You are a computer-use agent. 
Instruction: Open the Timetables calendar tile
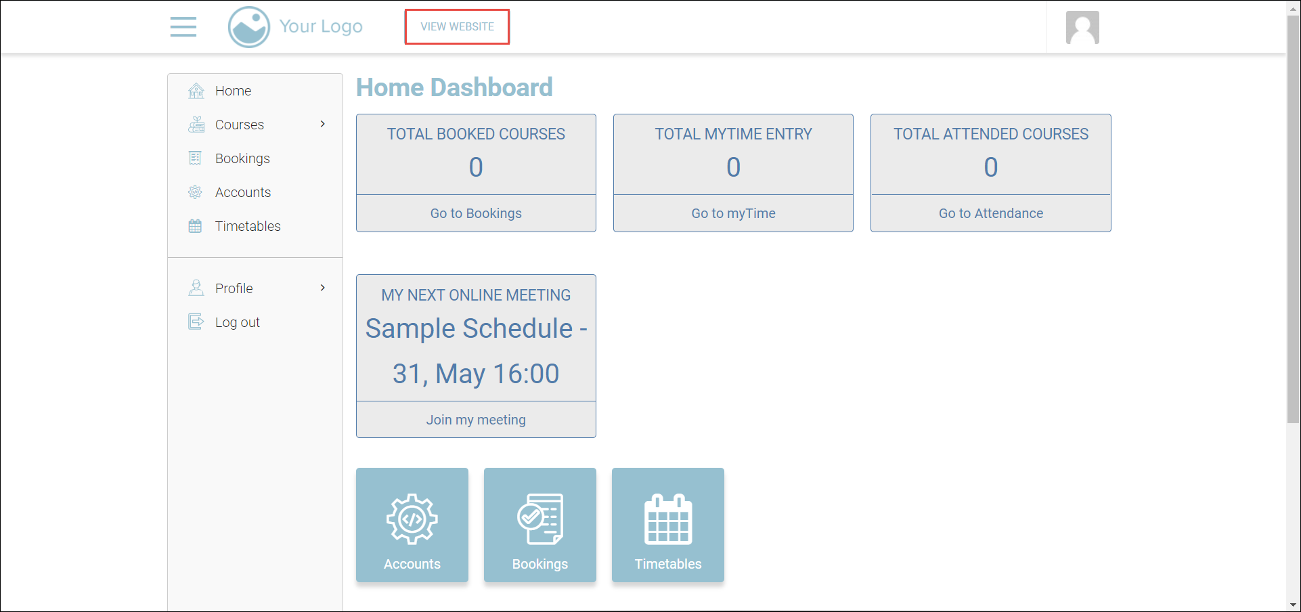coord(667,525)
